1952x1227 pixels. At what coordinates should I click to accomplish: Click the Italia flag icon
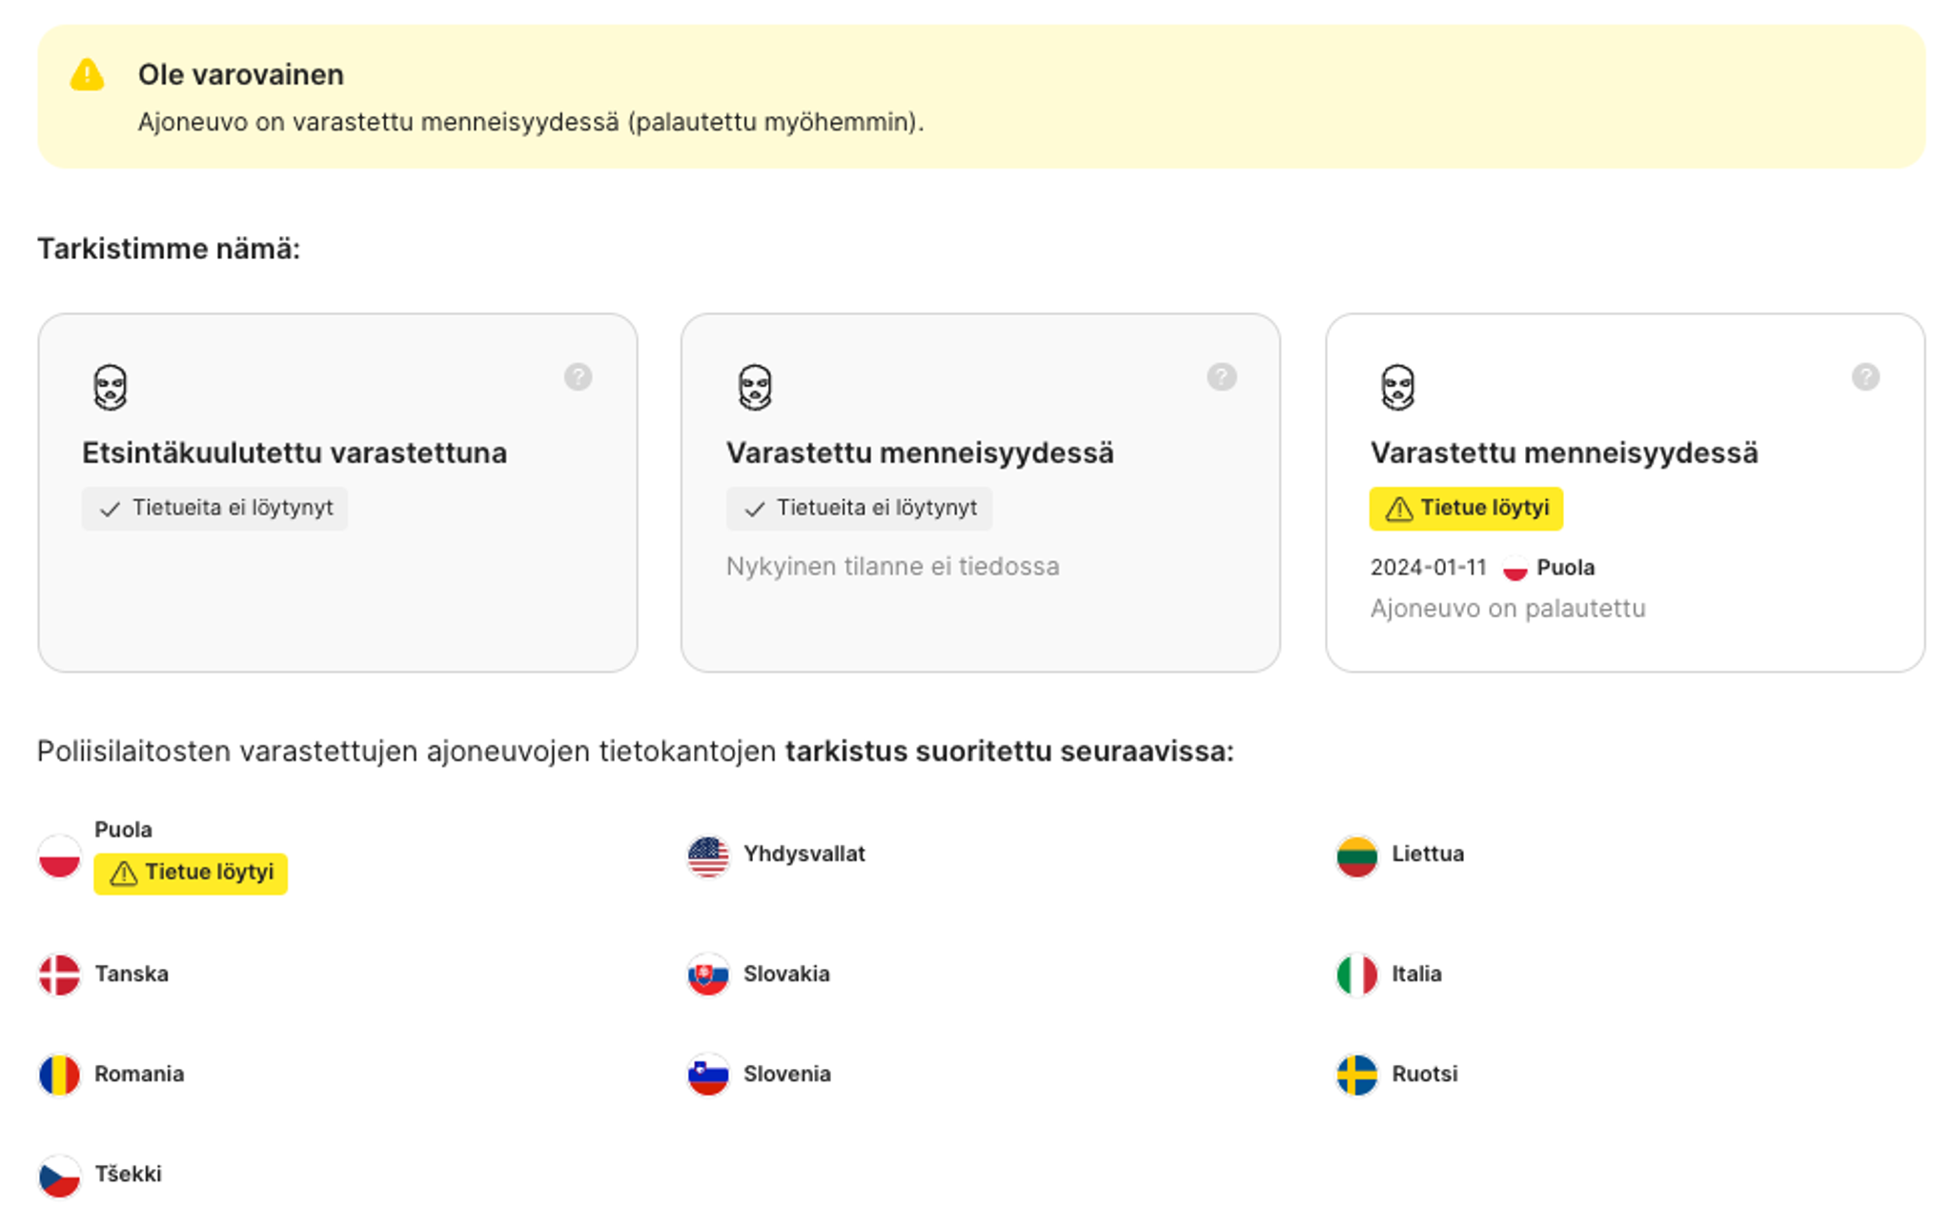[1356, 975]
